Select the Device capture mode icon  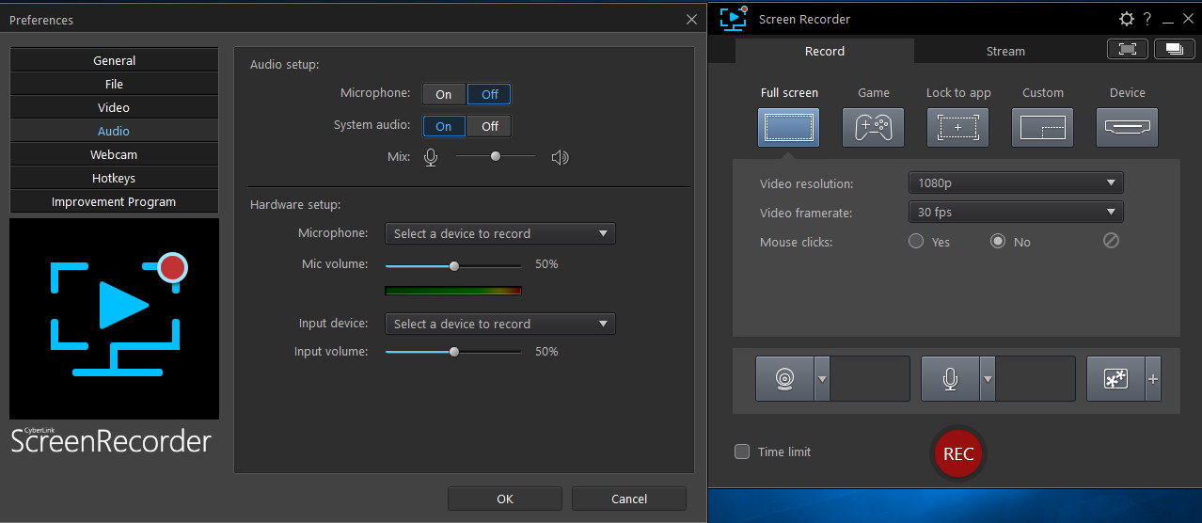click(x=1127, y=127)
